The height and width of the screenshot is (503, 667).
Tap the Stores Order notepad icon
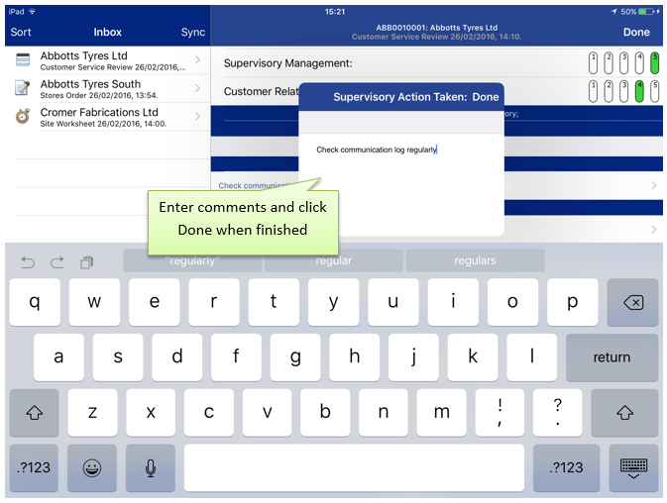(23, 87)
